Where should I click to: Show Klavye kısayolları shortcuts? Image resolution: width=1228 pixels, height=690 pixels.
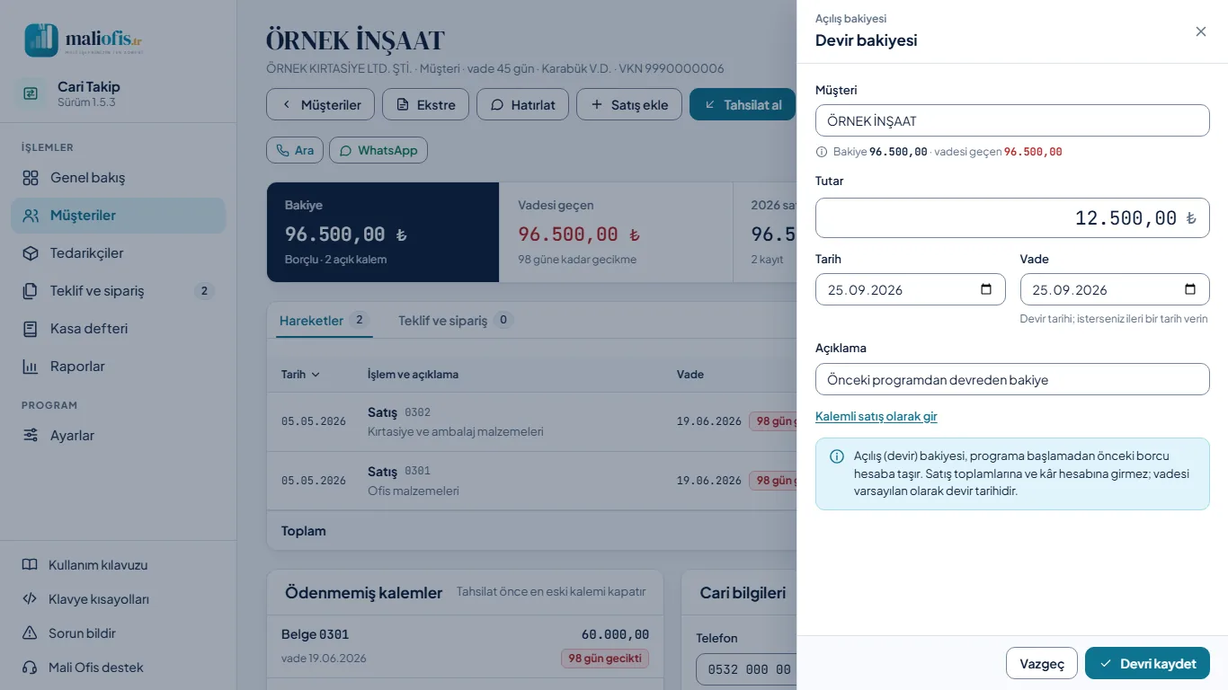[119, 599]
